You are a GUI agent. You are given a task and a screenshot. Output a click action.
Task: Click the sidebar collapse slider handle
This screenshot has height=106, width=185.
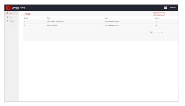[12, 26]
